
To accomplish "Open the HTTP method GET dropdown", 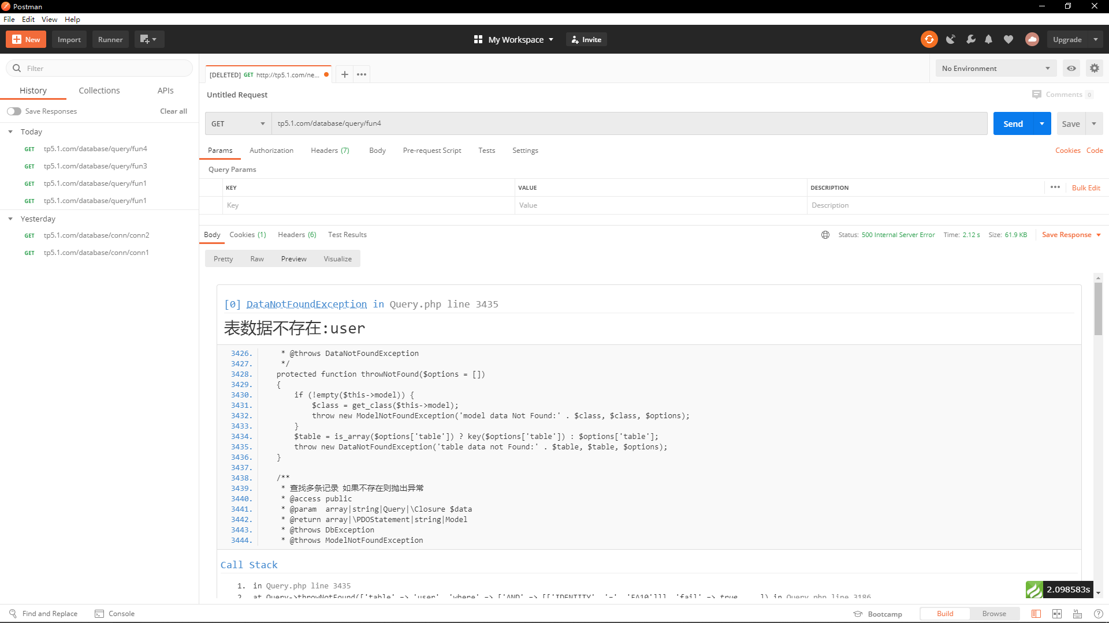I will click(238, 123).
